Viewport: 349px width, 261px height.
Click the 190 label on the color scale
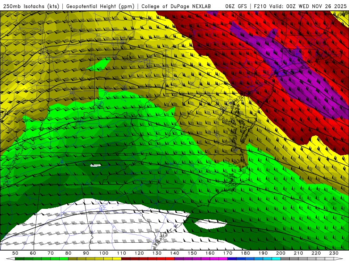(263, 253)
